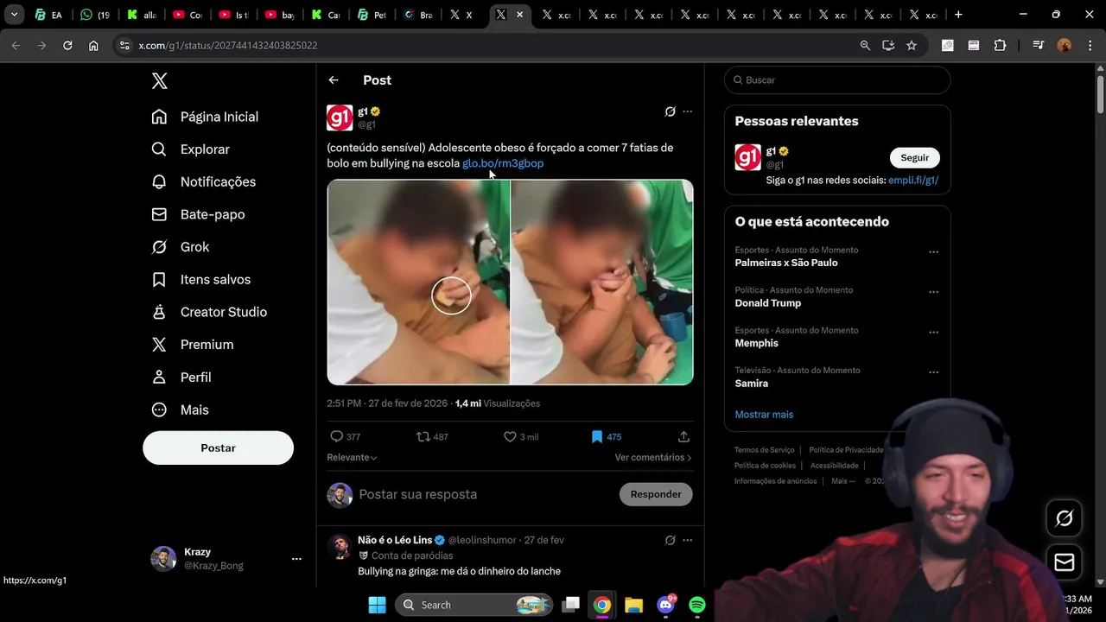
Task: Reload the page in Chrome
Action: (67, 46)
